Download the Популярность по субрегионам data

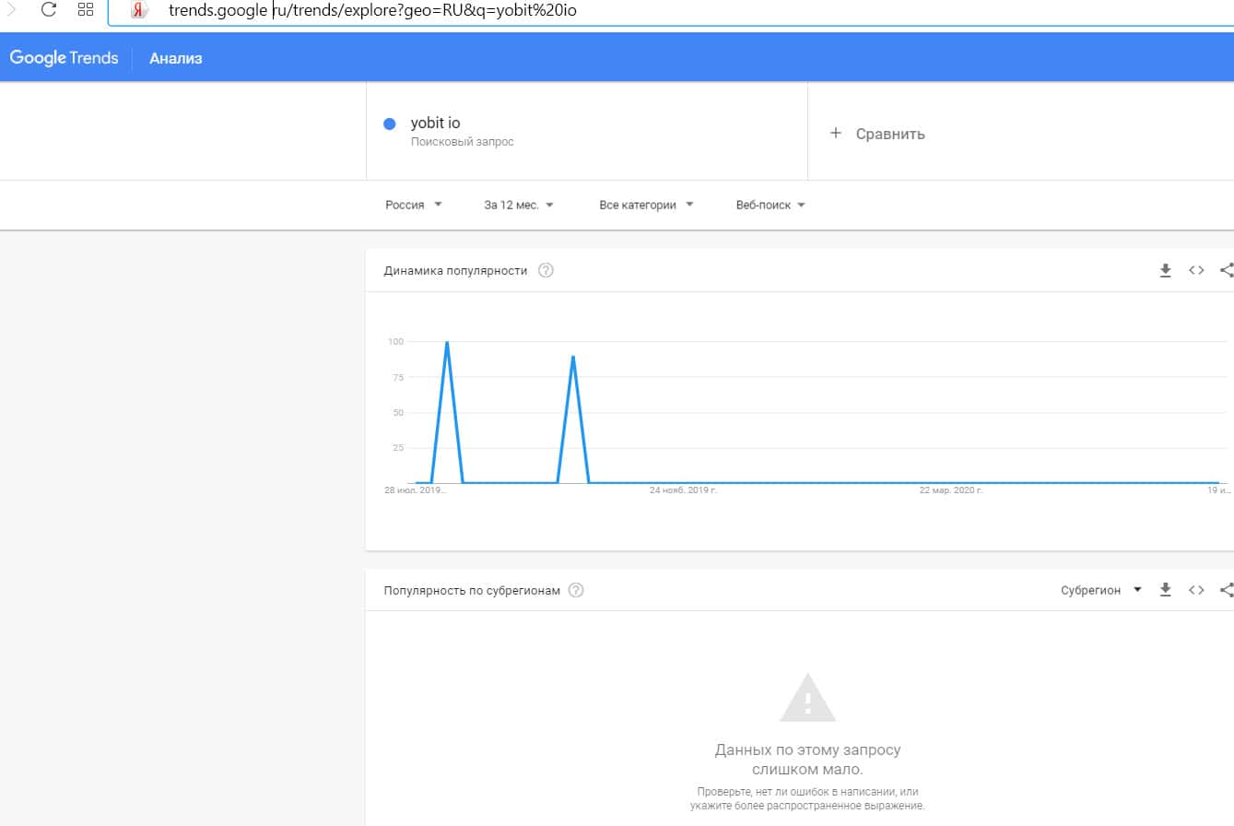(1165, 590)
